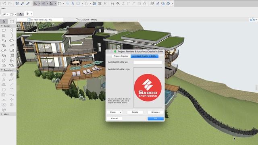The width and height of the screenshot is (258, 145).
Task: Expand the arrow chevron in the info box
Action: point(32,14)
